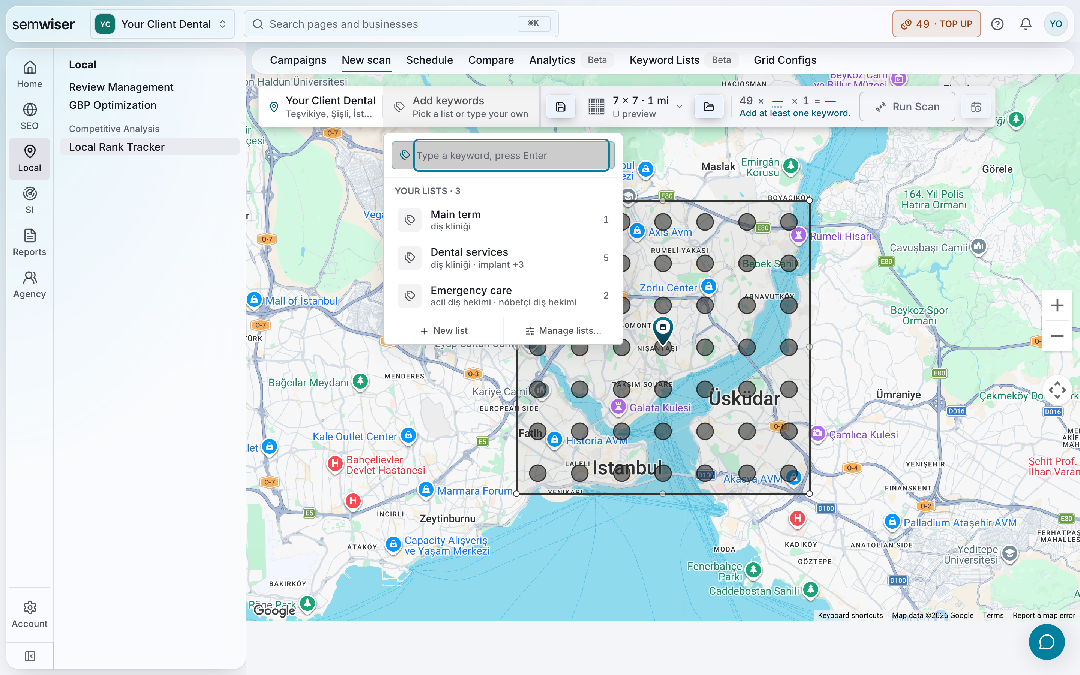The width and height of the screenshot is (1080, 675).
Task: Click the Run Scan button
Action: [907, 107]
